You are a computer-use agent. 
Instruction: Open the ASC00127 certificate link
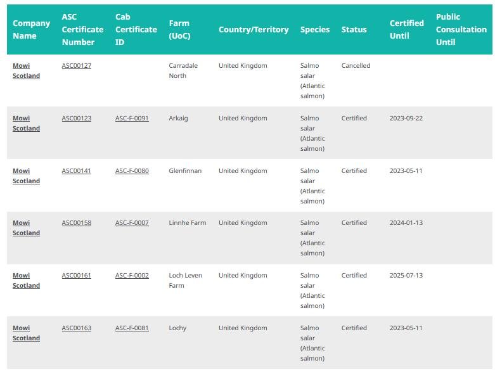click(76, 66)
